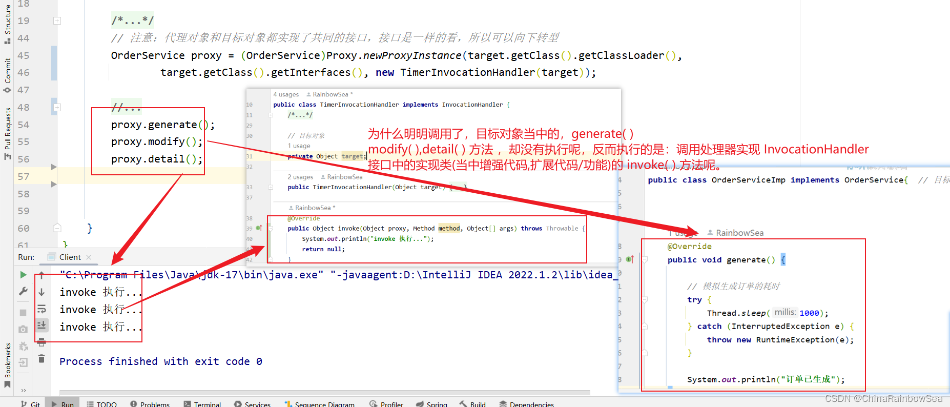Click RainbowSea author hint above generate method

click(735, 233)
